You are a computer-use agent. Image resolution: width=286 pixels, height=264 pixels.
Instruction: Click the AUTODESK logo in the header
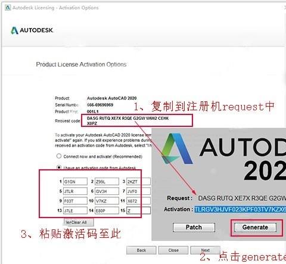click(x=32, y=30)
